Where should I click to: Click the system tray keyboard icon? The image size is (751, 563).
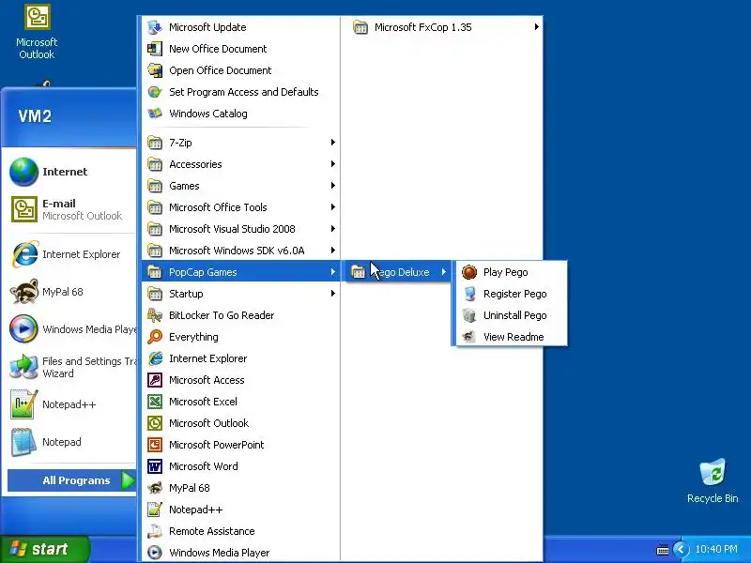point(663,550)
